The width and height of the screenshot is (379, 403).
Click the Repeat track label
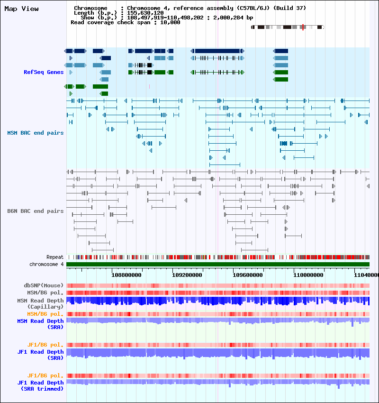pyautogui.click(x=55, y=257)
